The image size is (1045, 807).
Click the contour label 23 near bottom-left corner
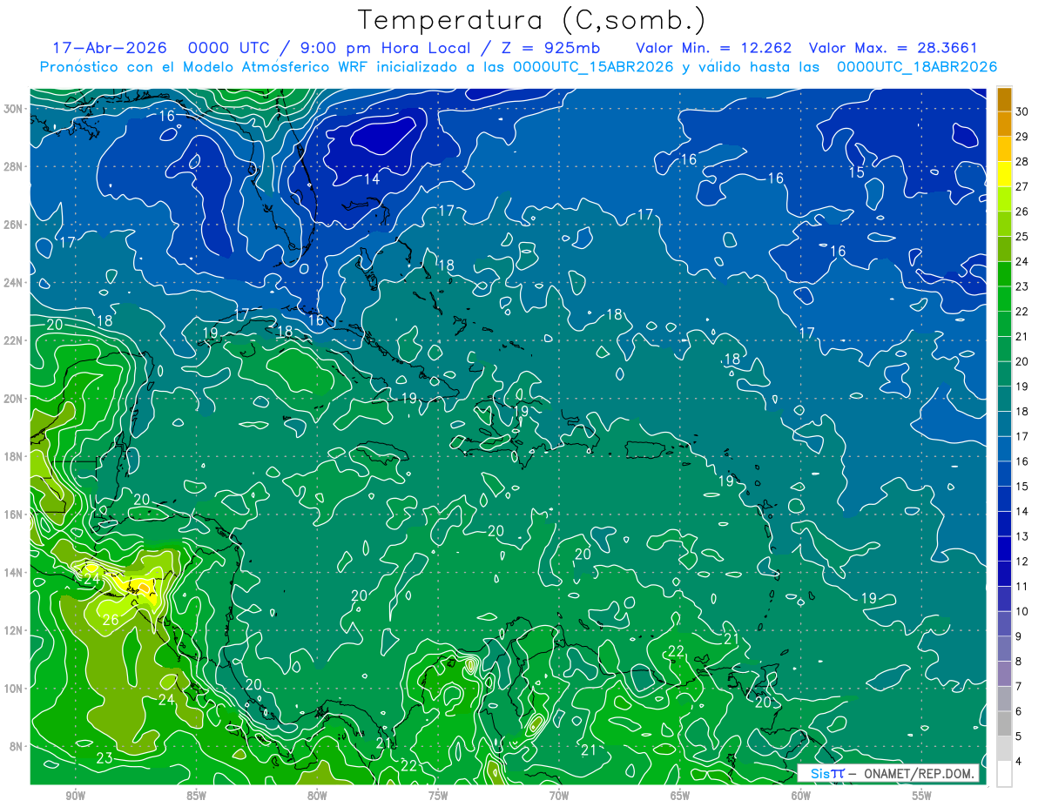pyautogui.click(x=104, y=758)
